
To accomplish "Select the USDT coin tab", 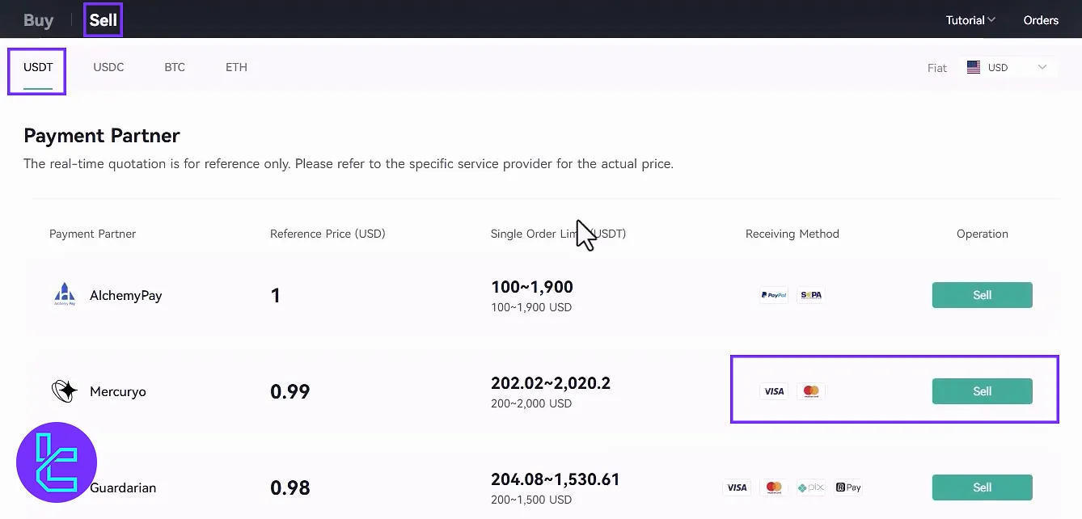I will [x=38, y=68].
